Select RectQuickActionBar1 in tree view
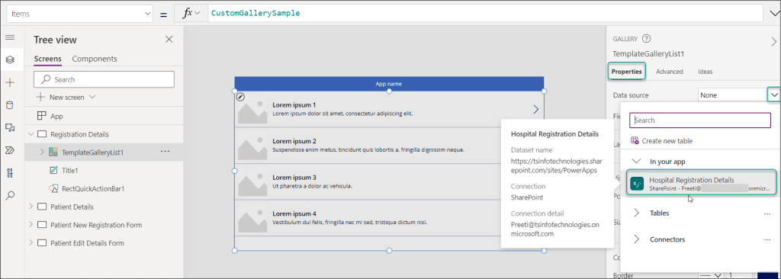The height and width of the screenshot is (279, 781). [x=92, y=189]
